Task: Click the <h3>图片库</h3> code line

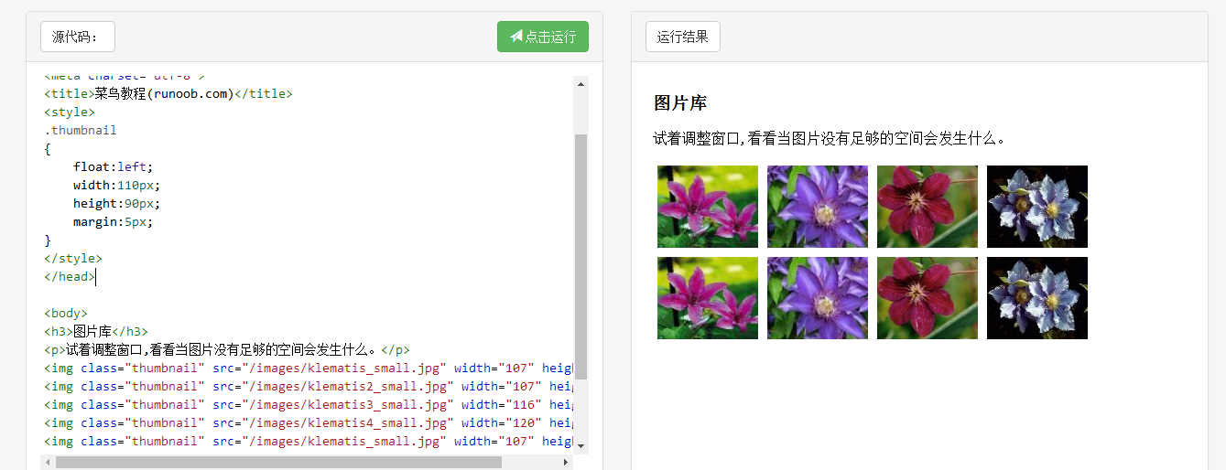Action: tap(95, 331)
